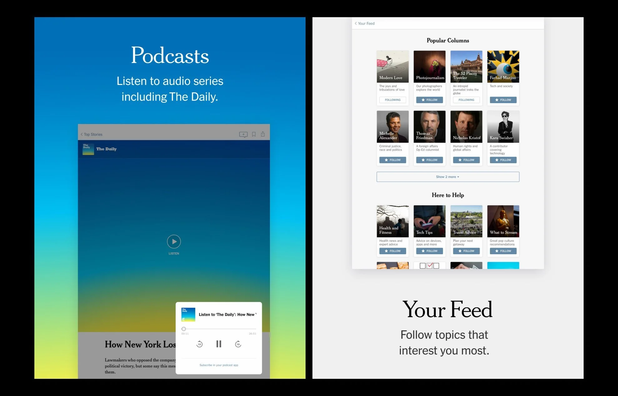The image size is (618, 396).
Task: Toggle Following on Modern Love
Action: tap(393, 100)
